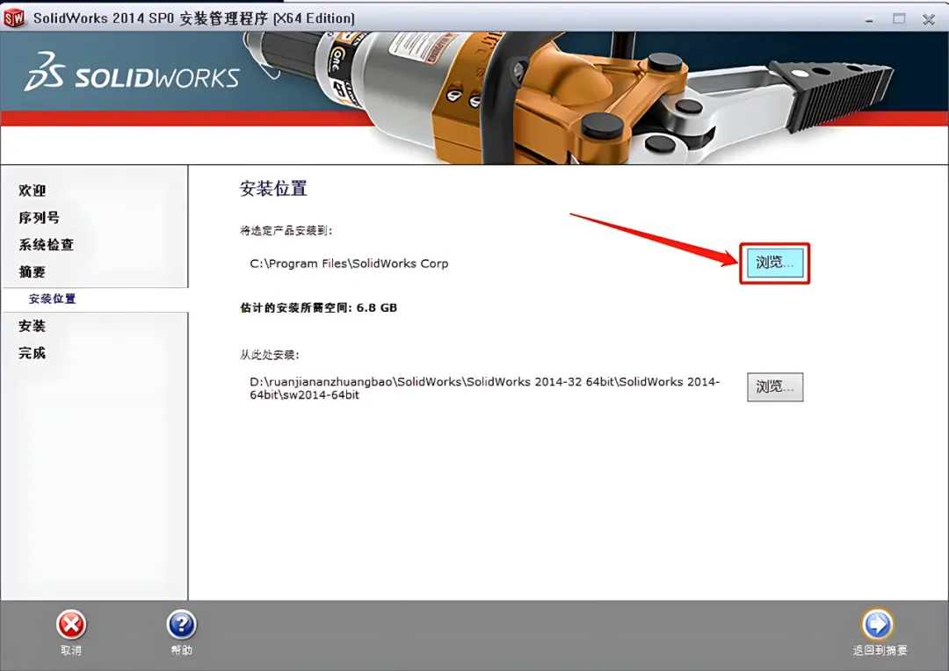
Task: Open Help via the question mark icon
Action: [x=182, y=624]
